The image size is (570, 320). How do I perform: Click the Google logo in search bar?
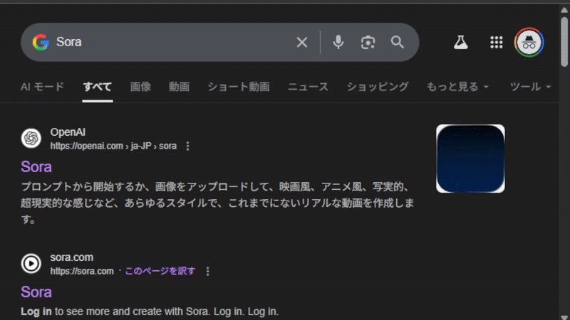41,43
